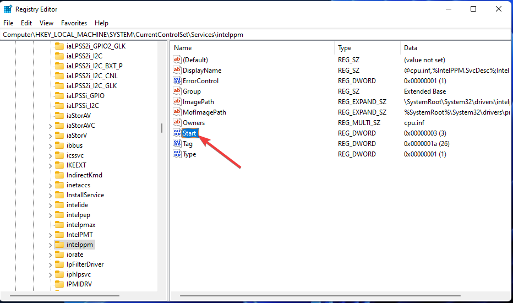Click the Registry Editor app icon in title bar
Image resolution: width=513 pixels, height=303 pixels.
point(8,9)
